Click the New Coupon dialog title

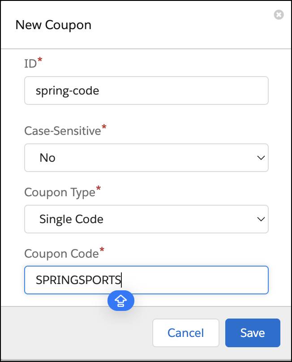[x=53, y=25]
